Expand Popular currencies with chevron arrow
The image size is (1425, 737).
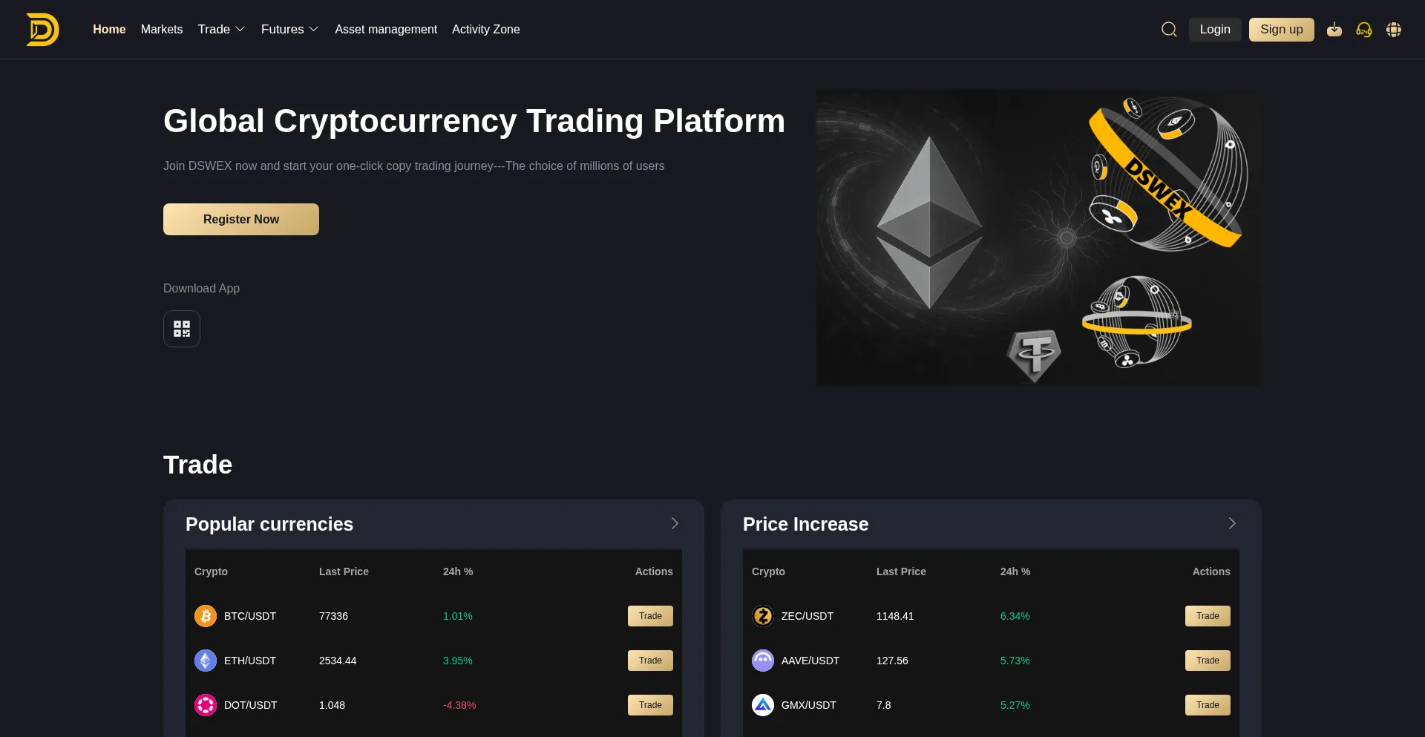pos(675,523)
